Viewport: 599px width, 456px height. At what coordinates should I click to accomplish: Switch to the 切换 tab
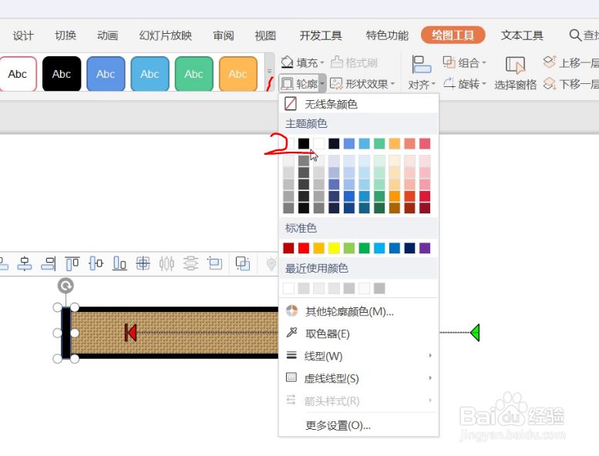click(66, 35)
